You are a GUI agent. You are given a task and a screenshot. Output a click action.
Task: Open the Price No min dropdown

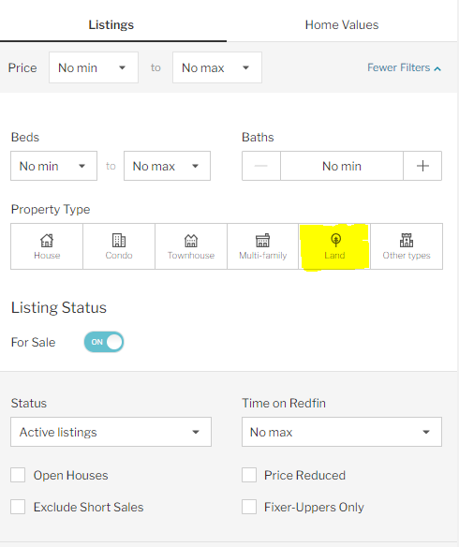coord(94,67)
